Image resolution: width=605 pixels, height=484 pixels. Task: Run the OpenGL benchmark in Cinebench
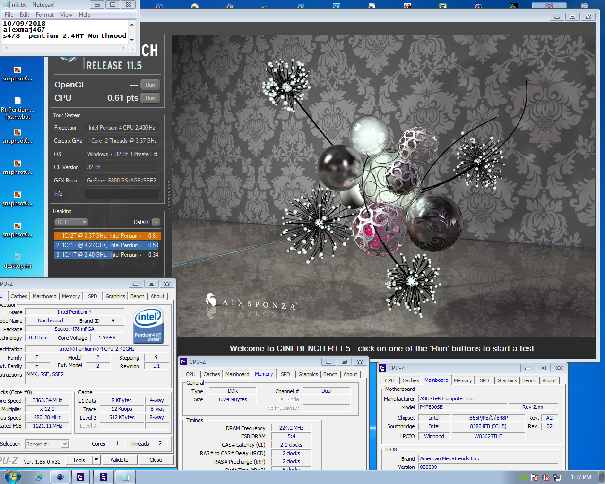click(150, 85)
